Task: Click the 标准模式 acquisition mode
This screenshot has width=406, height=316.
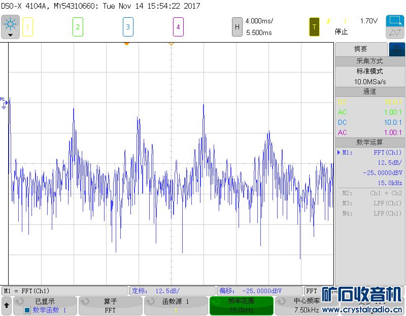Action: click(x=370, y=71)
